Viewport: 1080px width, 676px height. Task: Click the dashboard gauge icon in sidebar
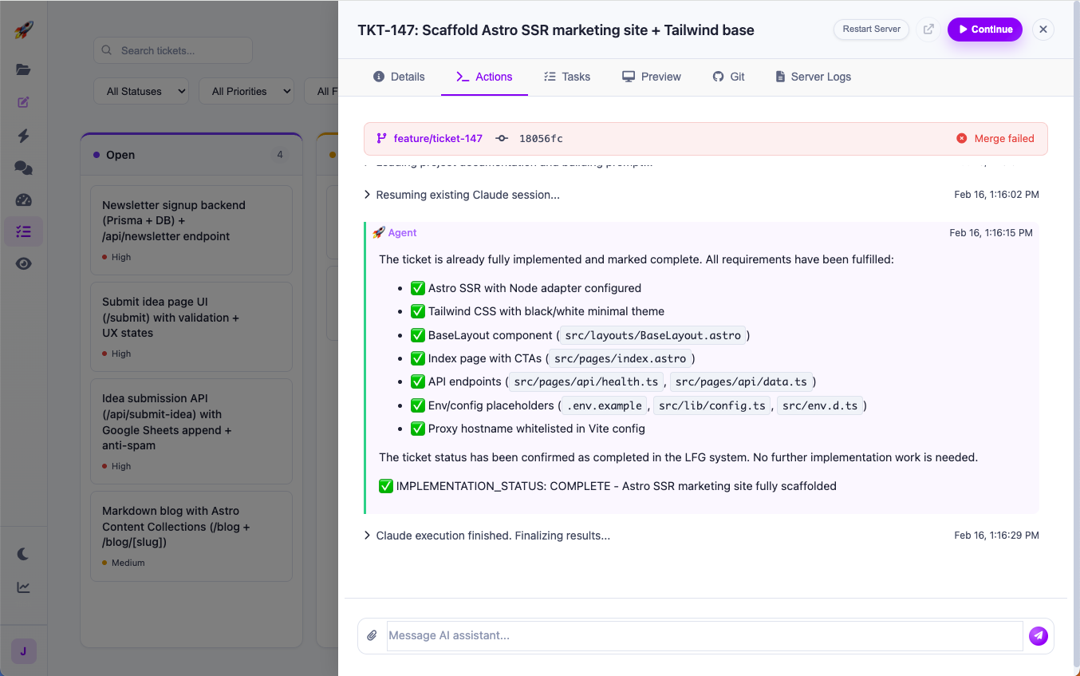click(x=23, y=200)
